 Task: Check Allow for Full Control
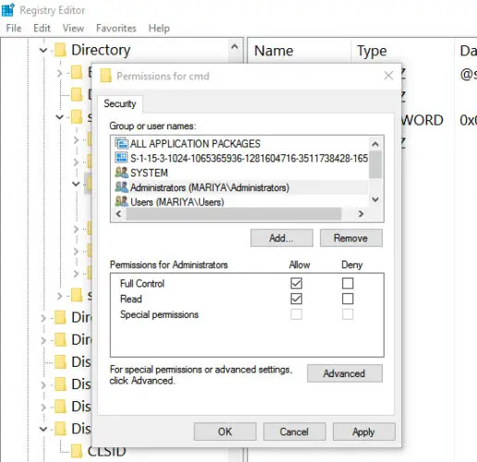(296, 283)
